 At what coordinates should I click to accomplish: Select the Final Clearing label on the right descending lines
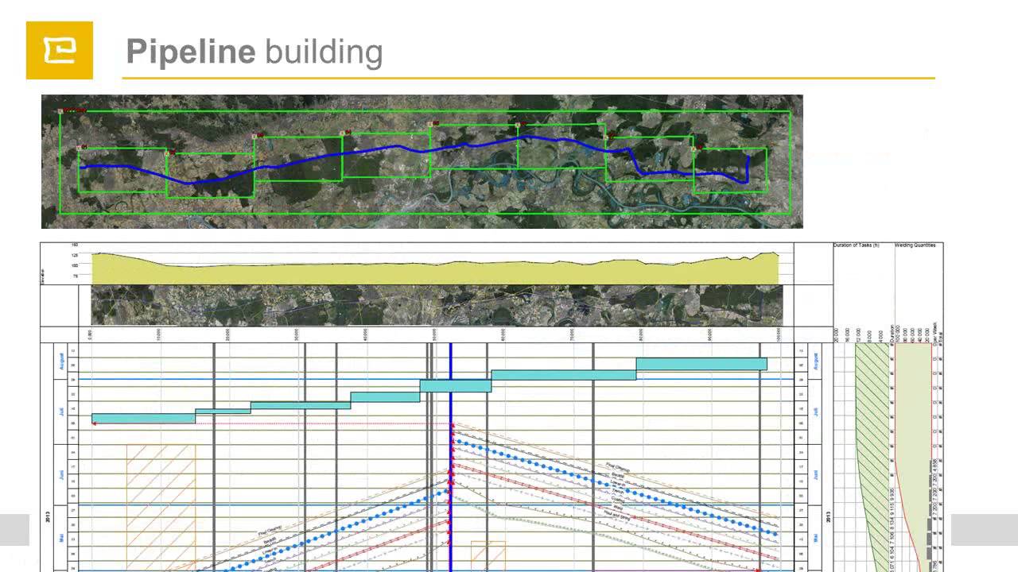[617, 468]
